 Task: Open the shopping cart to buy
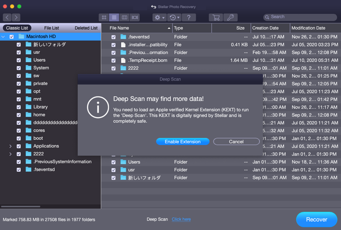[216, 17]
